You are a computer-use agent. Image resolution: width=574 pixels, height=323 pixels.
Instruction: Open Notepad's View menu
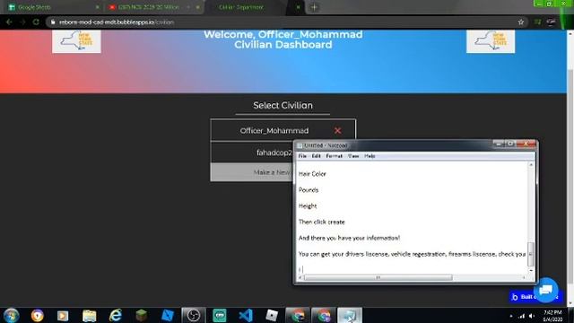click(353, 156)
